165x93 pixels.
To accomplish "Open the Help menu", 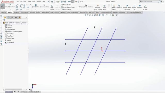I will click(x=44, y=2).
